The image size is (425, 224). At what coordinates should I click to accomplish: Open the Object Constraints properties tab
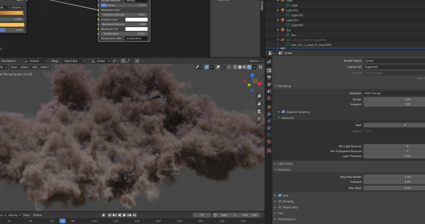pyautogui.click(x=269, y=128)
